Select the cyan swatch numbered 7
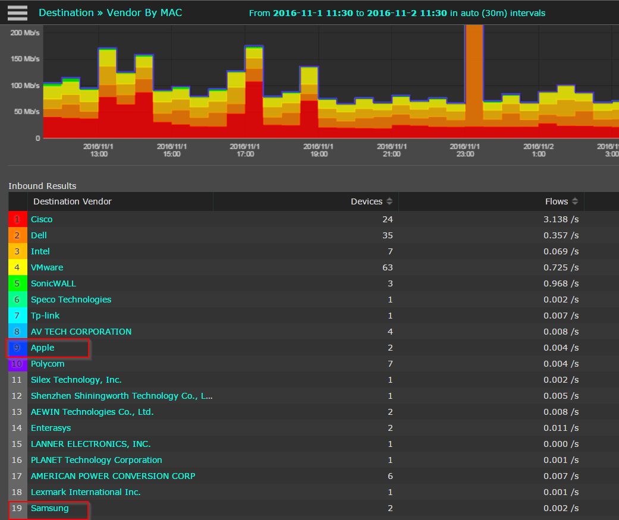619x520 pixels. [x=18, y=316]
